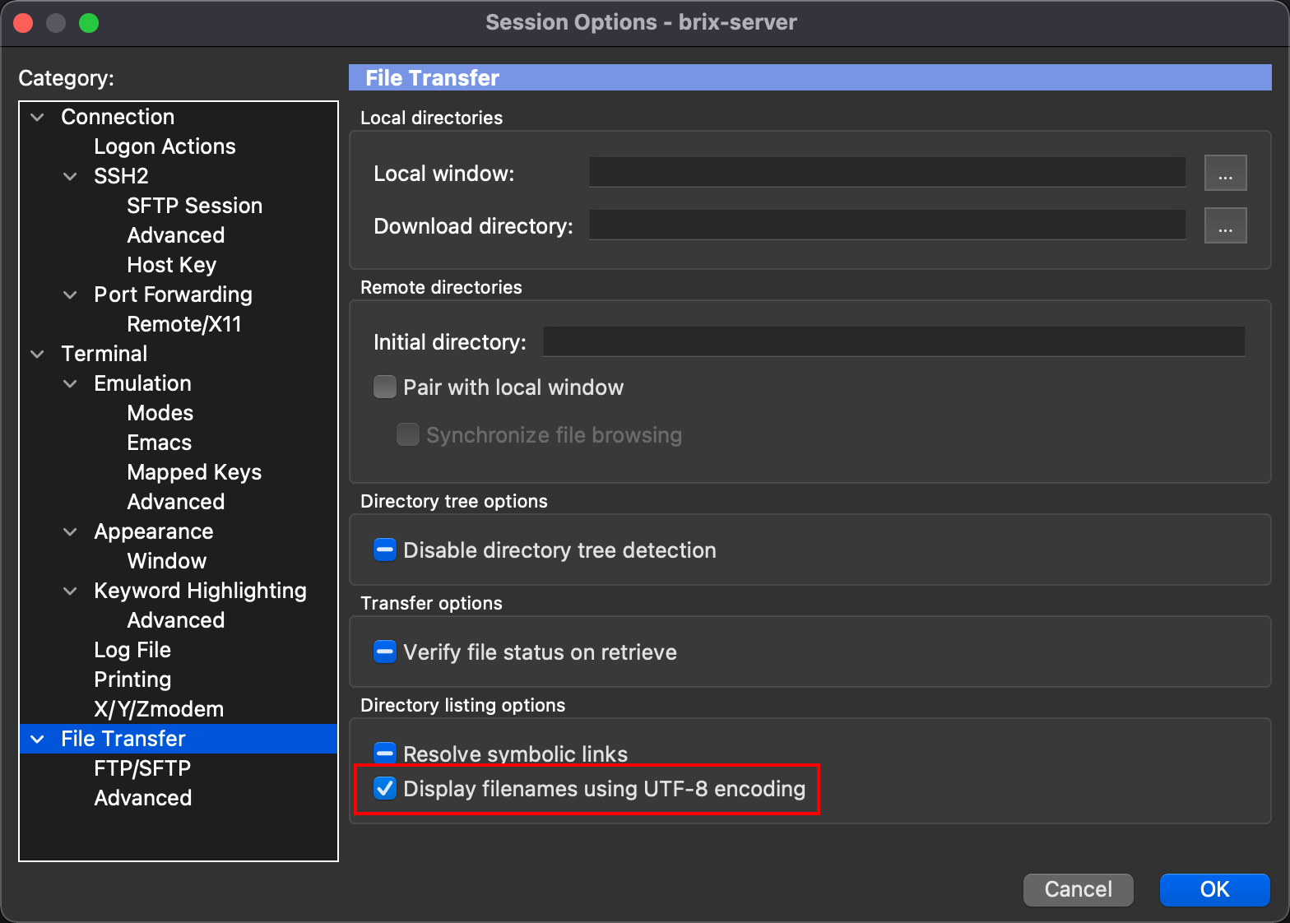The image size is (1290, 923).
Task: Click the Download directory browse button
Action: coord(1225,226)
